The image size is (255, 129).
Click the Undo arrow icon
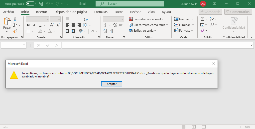click(x=48, y=3)
